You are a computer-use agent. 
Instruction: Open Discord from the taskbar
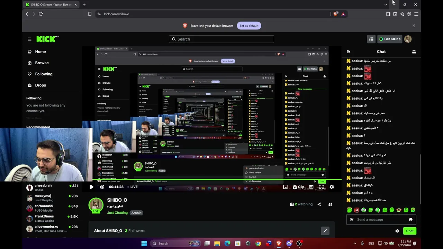point(289,243)
